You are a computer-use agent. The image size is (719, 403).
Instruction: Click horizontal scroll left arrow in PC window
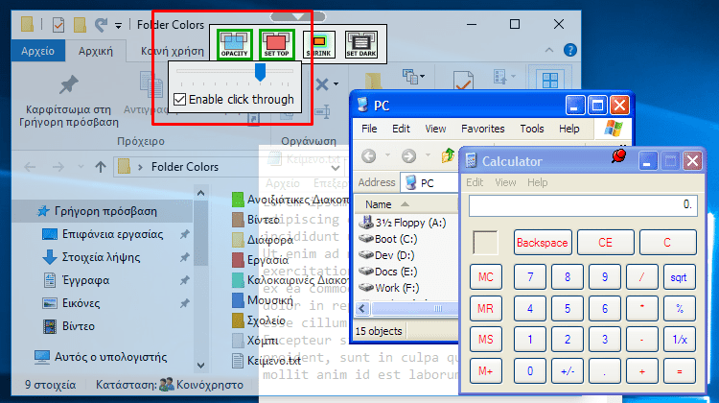click(x=362, y=308)
